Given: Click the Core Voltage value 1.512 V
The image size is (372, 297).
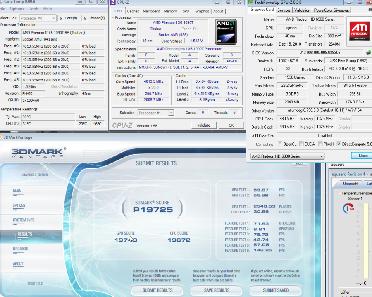Looking at the screenshot, I should (x=196, y=41).
